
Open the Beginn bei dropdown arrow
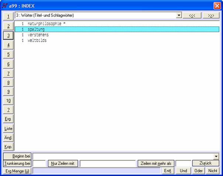pos(216,156)
